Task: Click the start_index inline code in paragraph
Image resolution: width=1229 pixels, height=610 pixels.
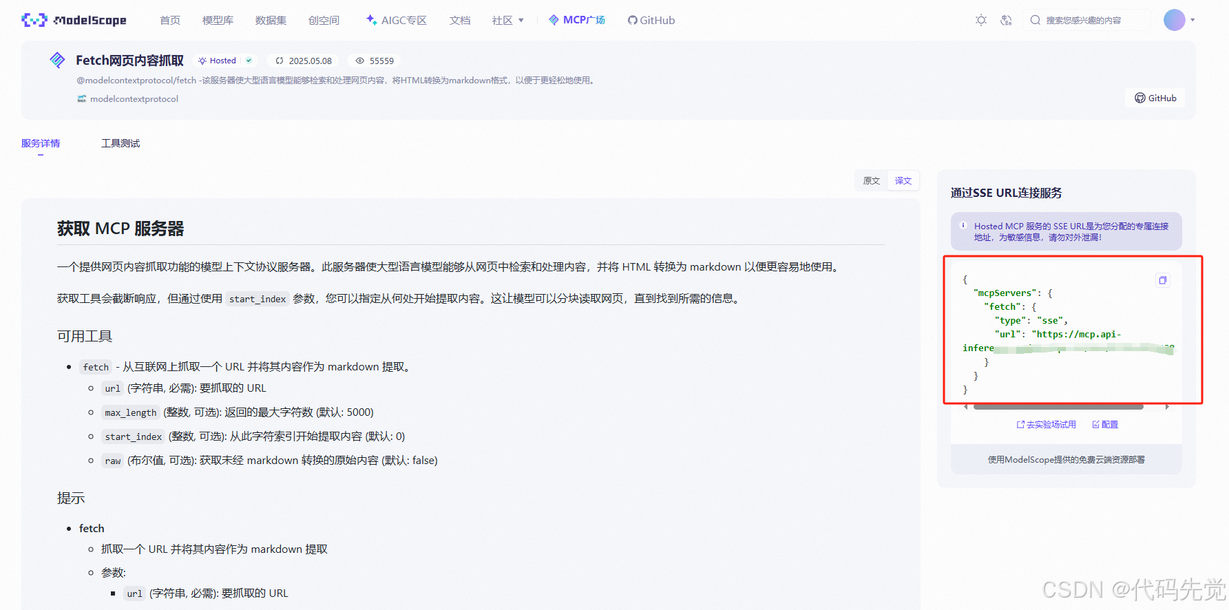Action: (x=258, y=299)
